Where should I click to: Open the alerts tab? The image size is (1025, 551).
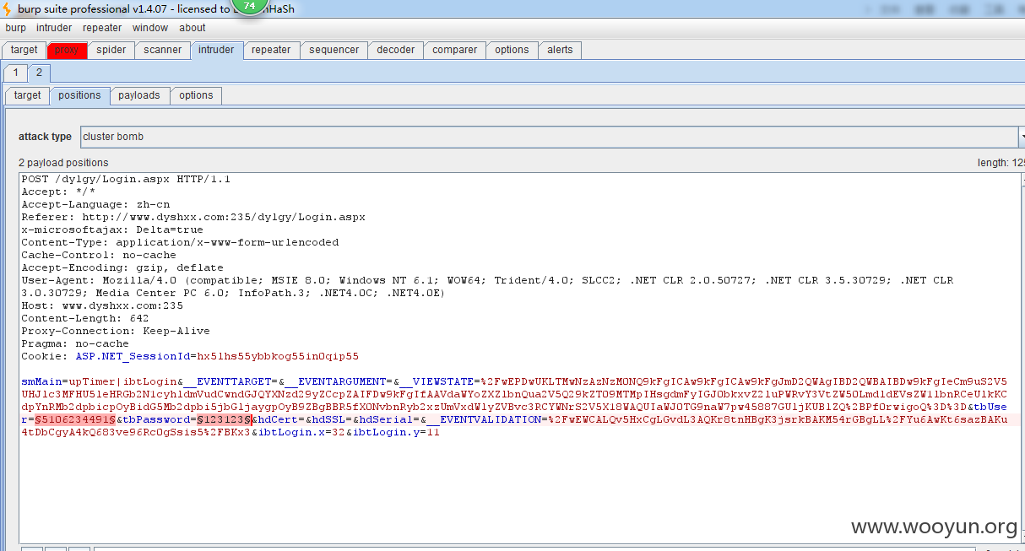point(560,50)
